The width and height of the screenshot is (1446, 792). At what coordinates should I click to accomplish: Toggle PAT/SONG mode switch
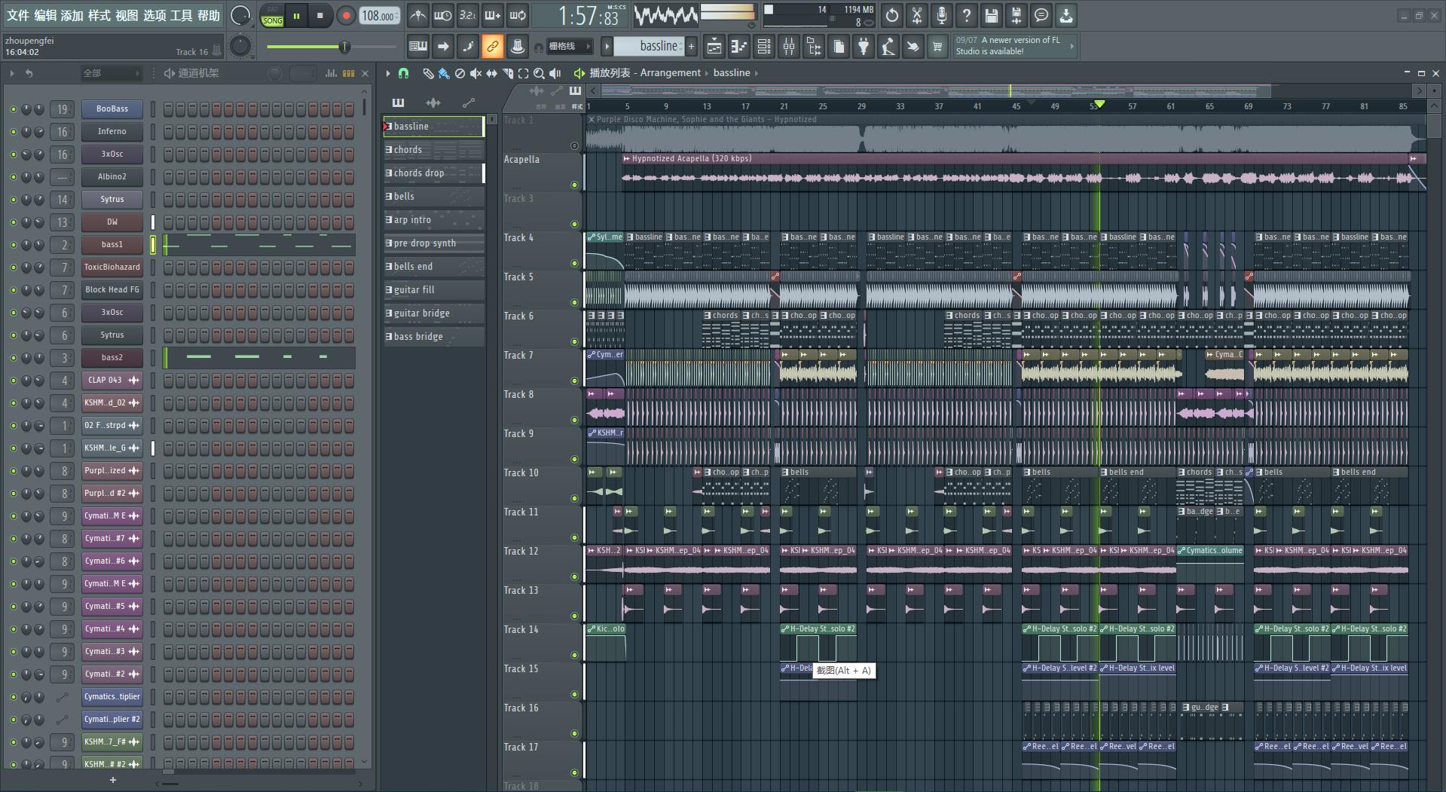(272, 16)
